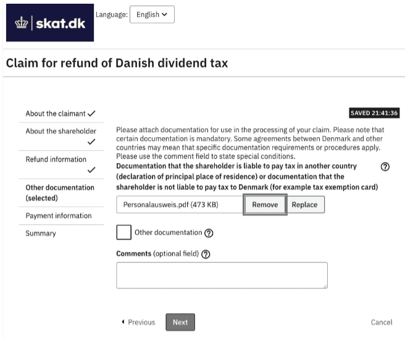Tick the Other documentation checkbox

[124, 233]
